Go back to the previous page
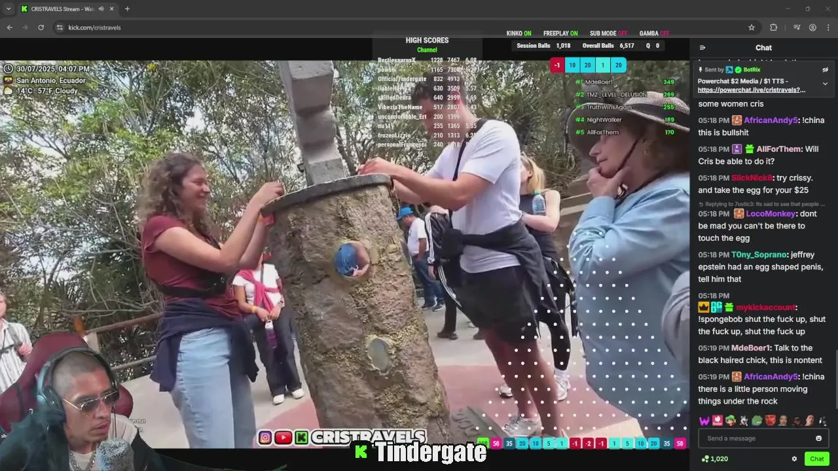 9,27
